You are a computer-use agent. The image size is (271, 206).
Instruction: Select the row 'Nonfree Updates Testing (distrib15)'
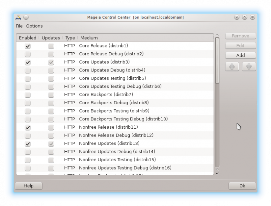coord(115,160)
